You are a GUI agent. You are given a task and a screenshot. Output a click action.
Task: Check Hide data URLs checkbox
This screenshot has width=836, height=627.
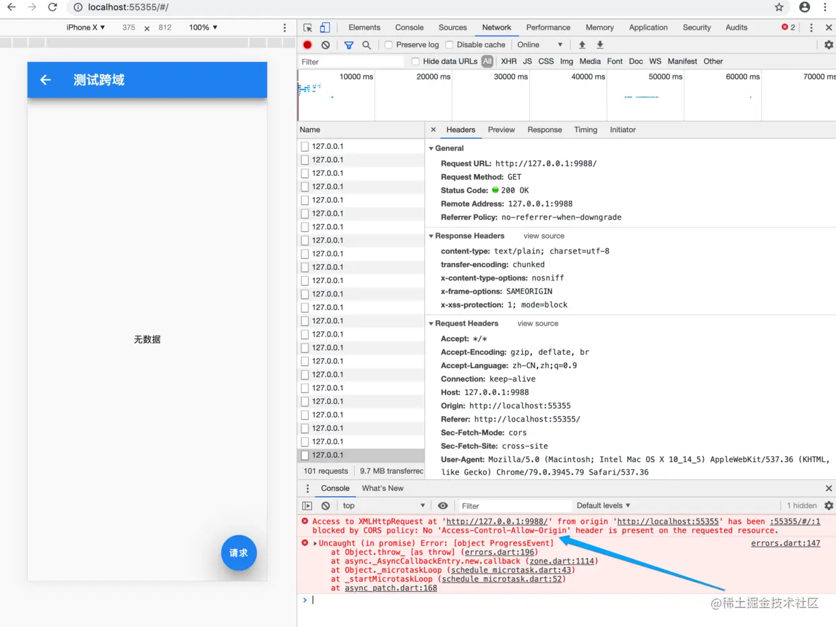(x=416, y=61)
